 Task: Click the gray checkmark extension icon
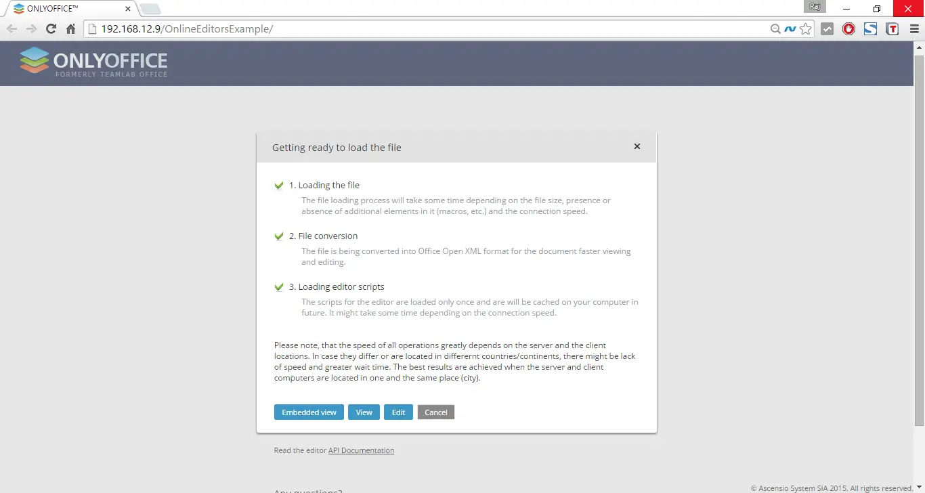coord(827,29)
